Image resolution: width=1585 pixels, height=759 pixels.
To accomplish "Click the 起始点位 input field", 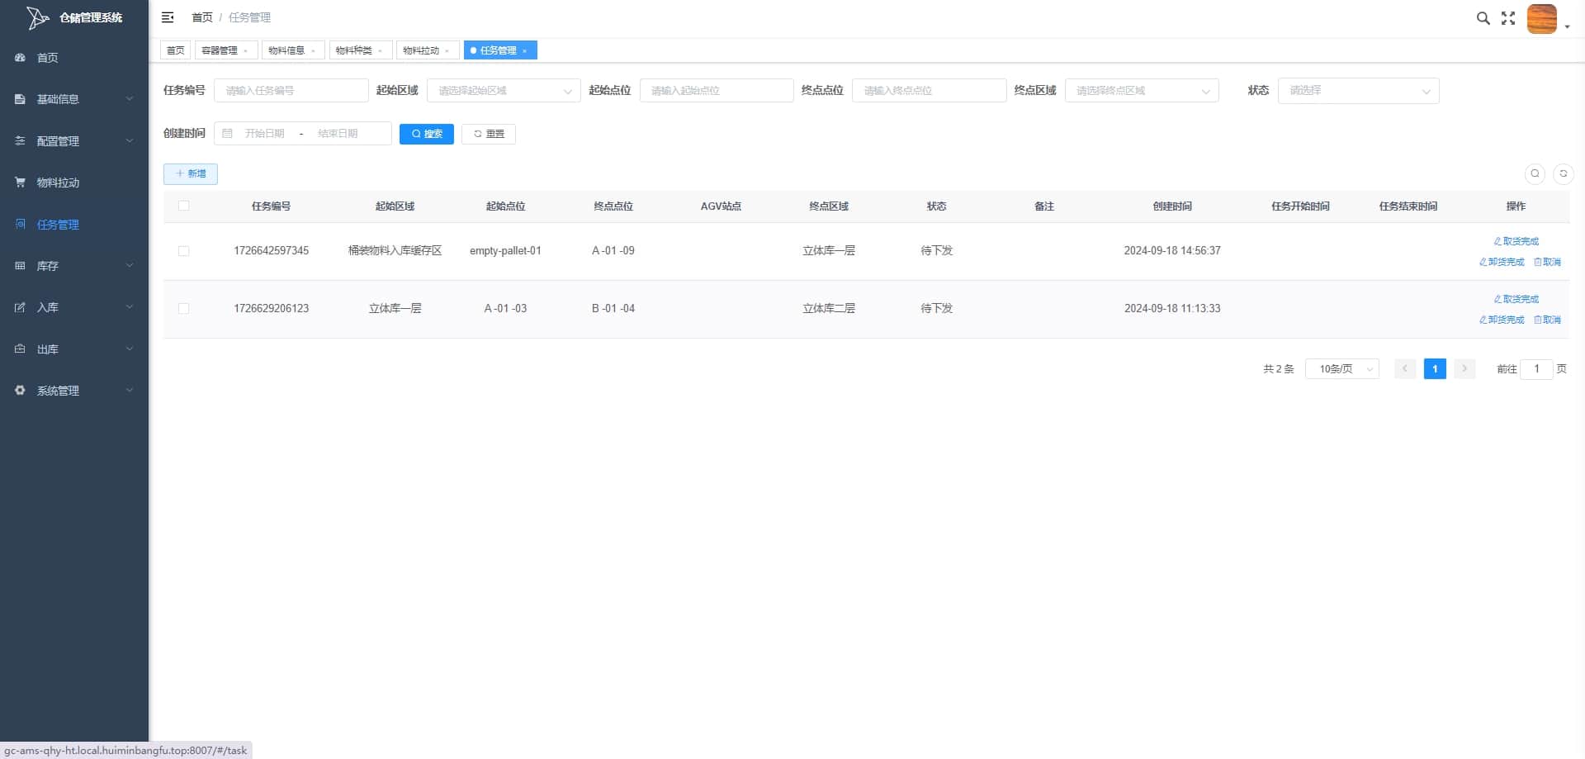I will (x=717, y=91).
